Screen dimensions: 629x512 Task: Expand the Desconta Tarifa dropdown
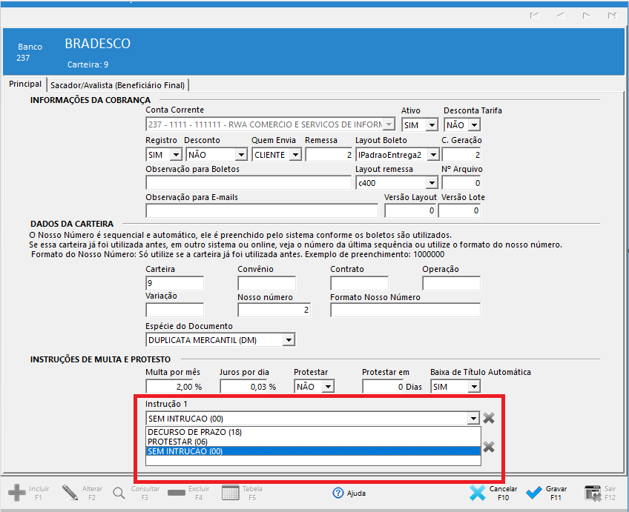[474, 125]
